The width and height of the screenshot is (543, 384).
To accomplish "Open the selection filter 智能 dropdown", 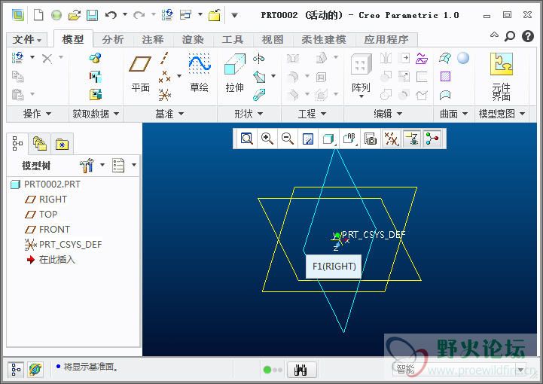I will click(x=520, y=369).
